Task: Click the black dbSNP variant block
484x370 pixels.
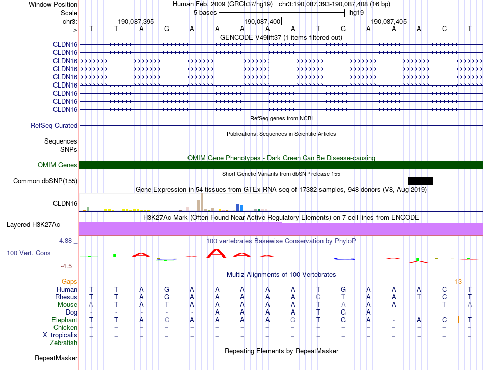Action: (x=420, y=181)
